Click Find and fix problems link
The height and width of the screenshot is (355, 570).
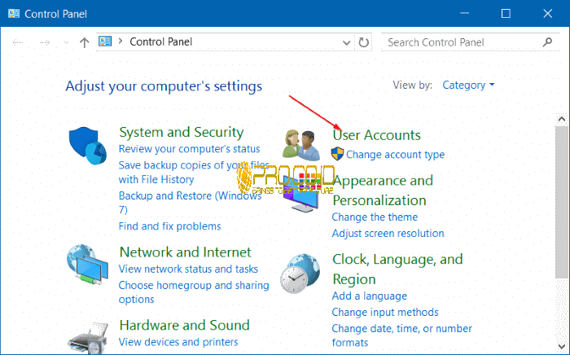click(x=169, y=226)
